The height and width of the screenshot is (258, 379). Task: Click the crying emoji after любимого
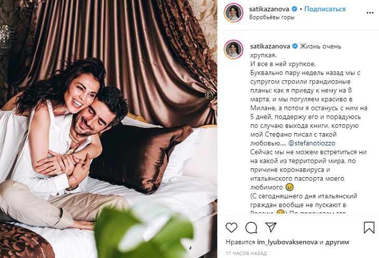coord(289,187)
